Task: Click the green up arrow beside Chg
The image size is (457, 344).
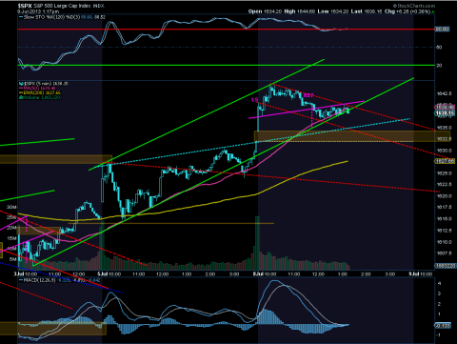Action: [x=433, y=11]
